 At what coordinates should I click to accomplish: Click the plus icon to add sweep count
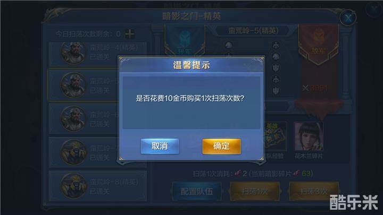(x=129, y=33)
